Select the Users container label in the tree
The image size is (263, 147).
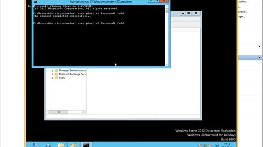click(x=62, y=78)
